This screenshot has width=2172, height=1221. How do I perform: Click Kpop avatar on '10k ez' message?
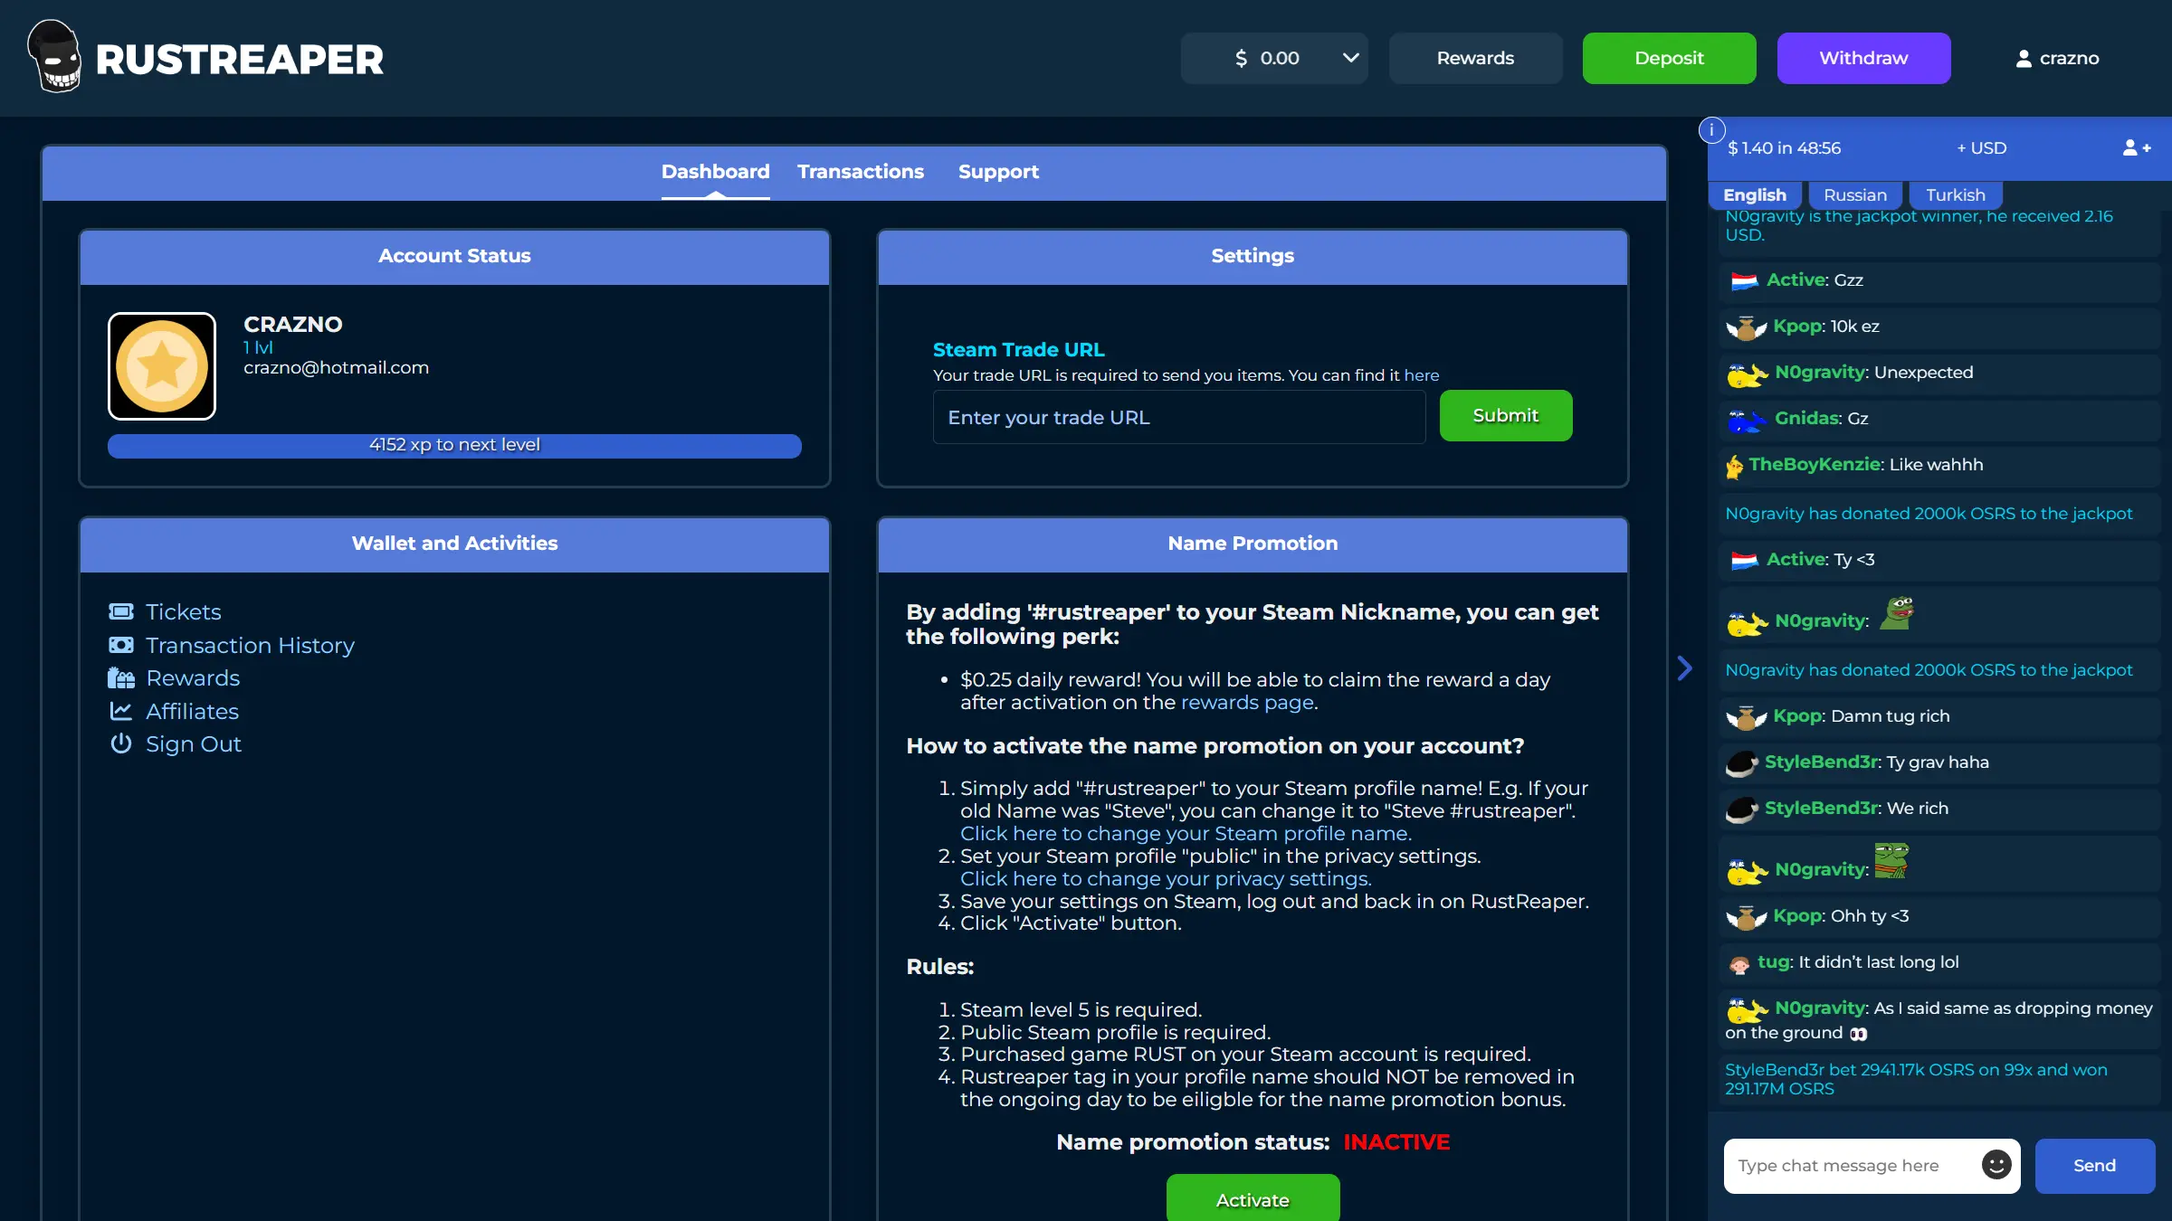click(1747, 327)
